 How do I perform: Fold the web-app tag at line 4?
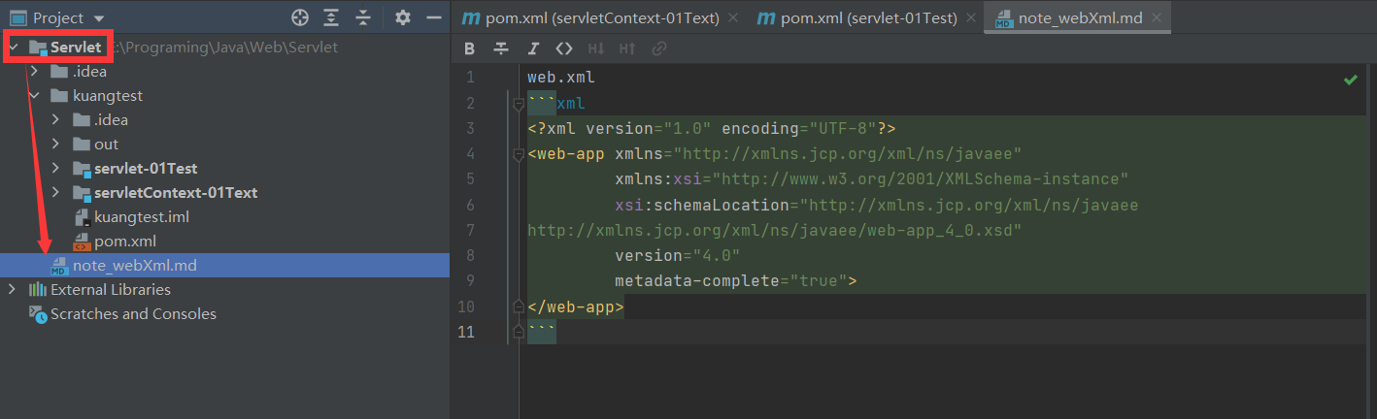(x=519, y=154)
